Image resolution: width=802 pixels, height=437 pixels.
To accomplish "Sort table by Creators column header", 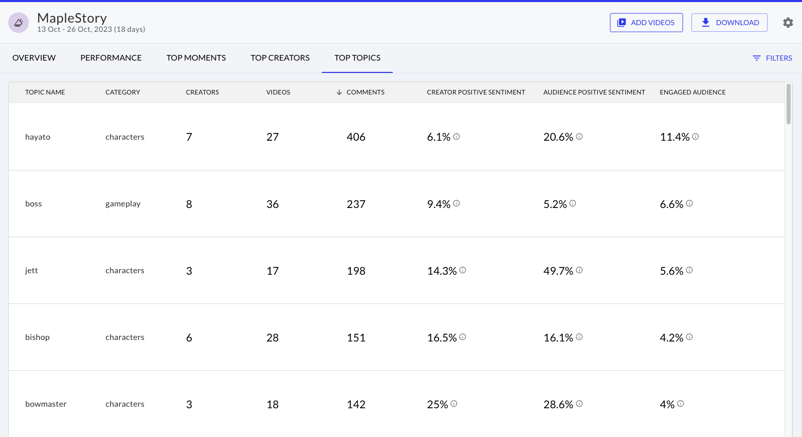I will pos(203,92).
